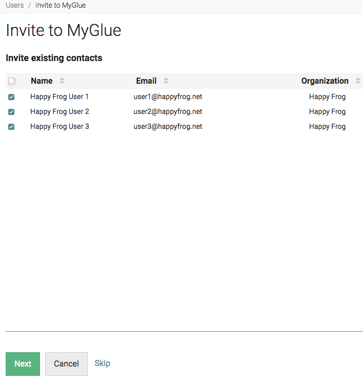Go back via Users breadcrumb link

pyautogui.click(x=14, y=5)
